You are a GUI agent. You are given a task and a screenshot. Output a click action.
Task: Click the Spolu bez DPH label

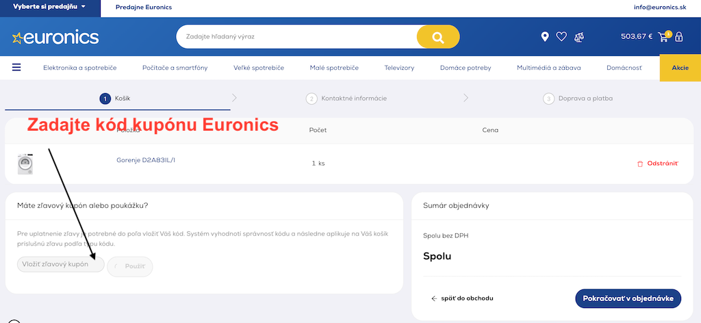446,235
